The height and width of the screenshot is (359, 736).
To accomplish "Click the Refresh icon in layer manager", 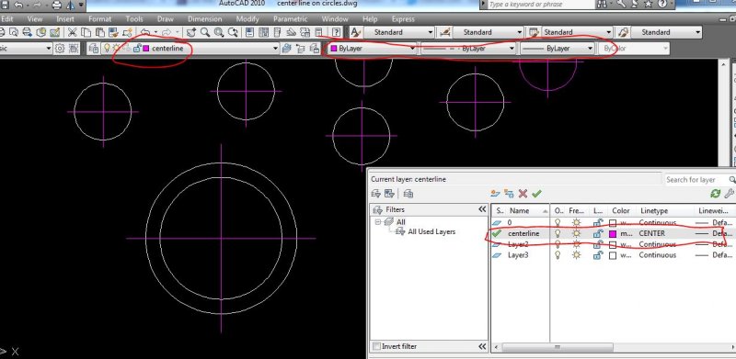I will click(716, 194).
